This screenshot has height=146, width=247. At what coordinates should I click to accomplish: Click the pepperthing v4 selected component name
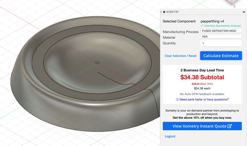point(212,21)
